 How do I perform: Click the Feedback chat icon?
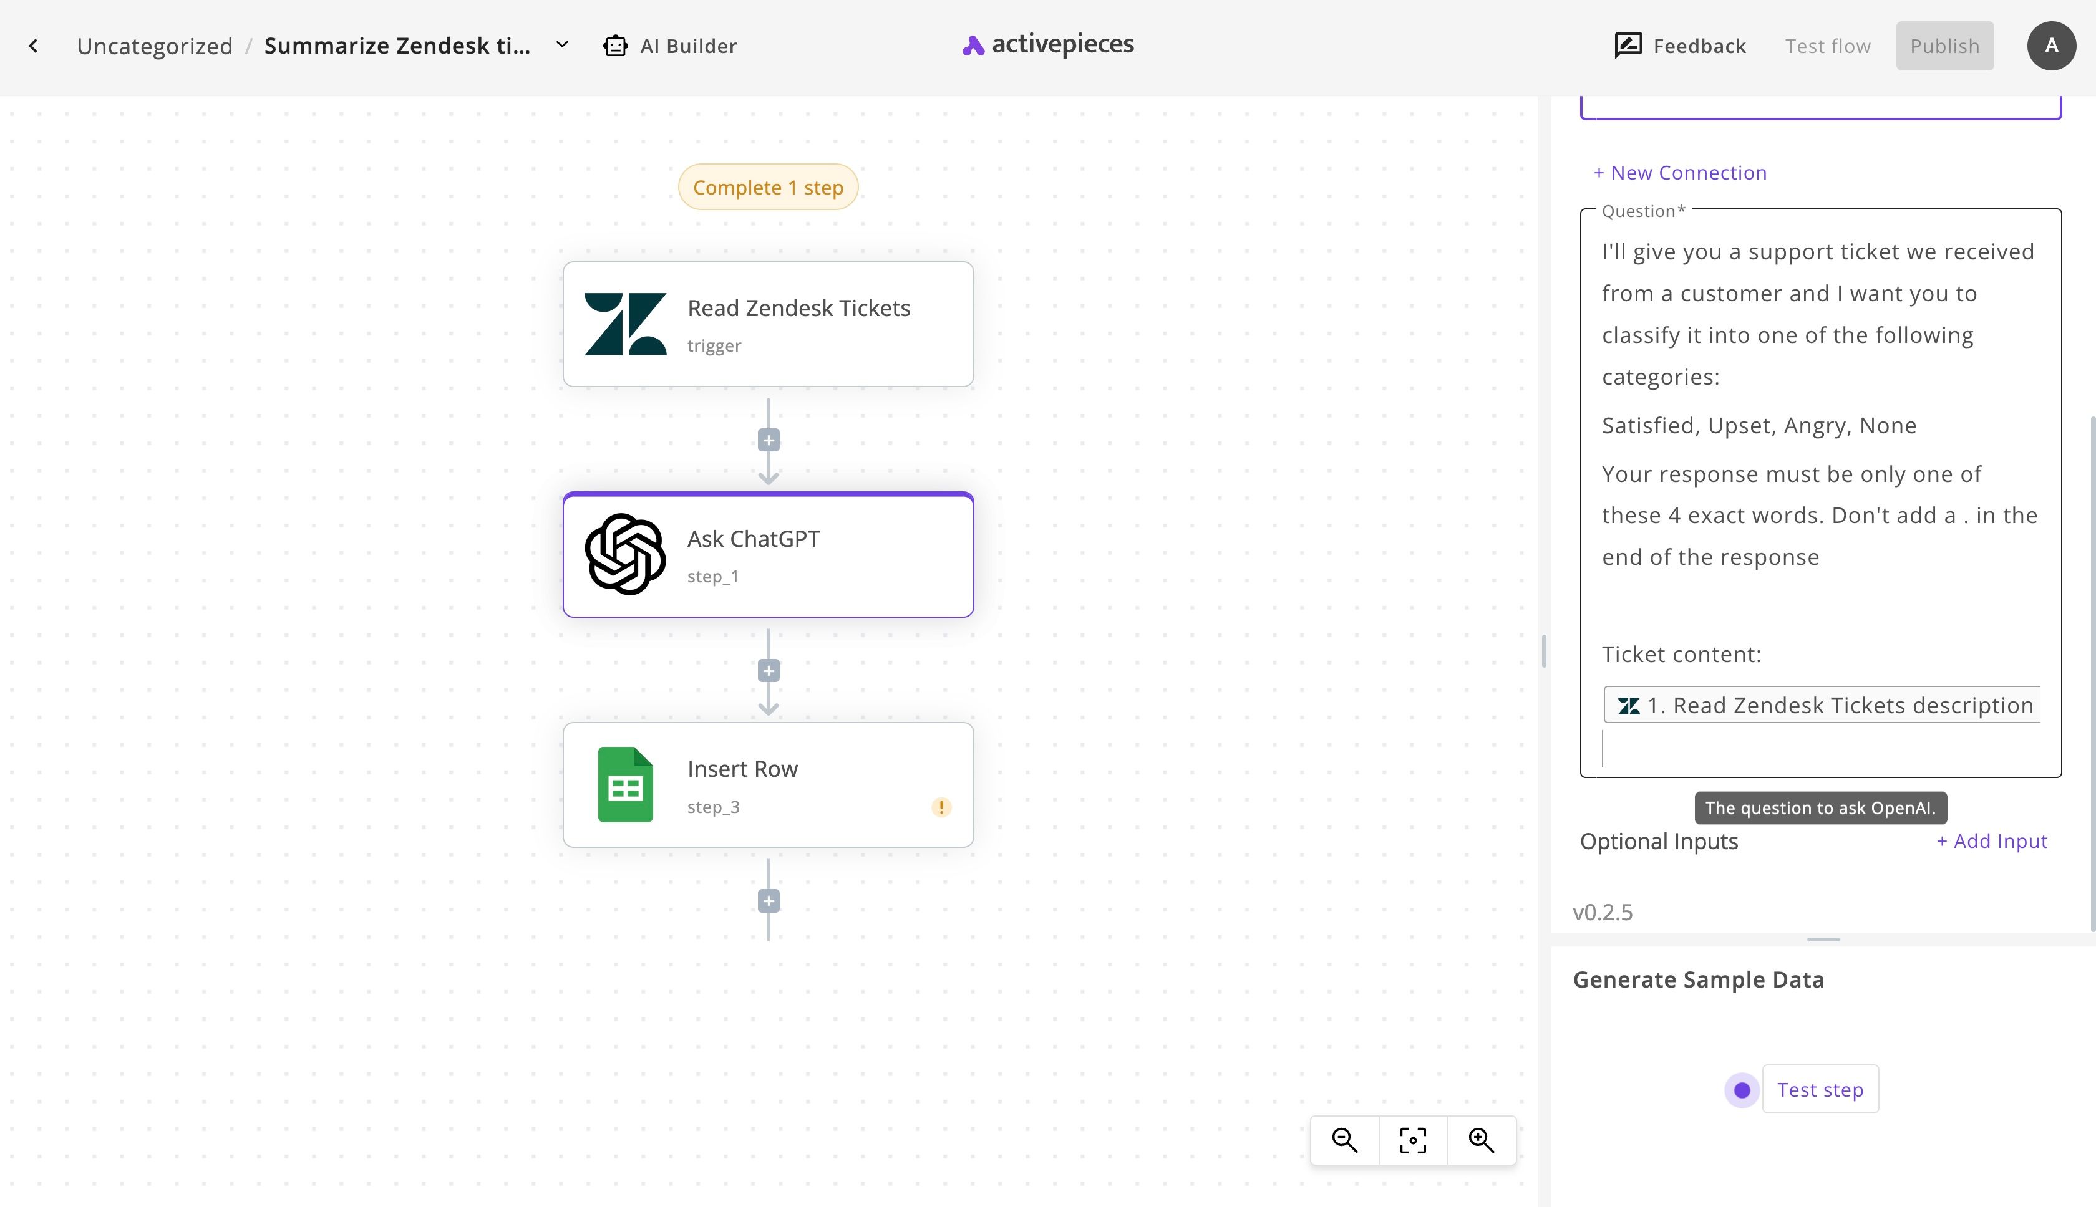point(1628,46)
